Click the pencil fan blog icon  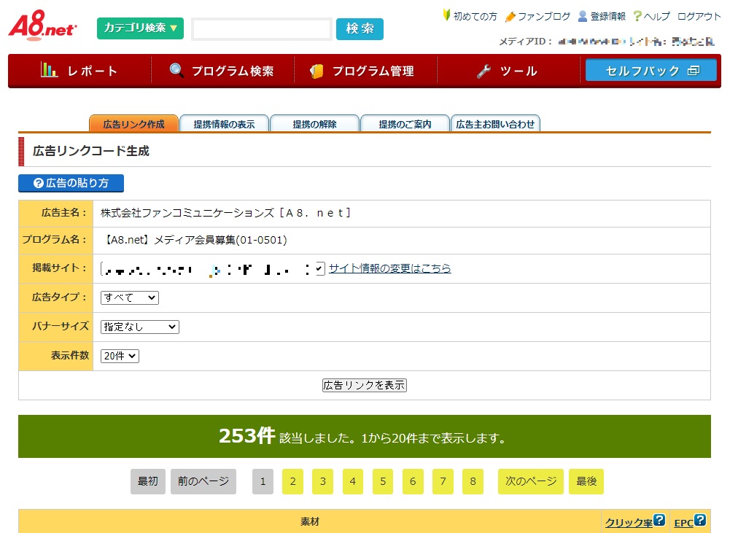click(x=510, y=17)
